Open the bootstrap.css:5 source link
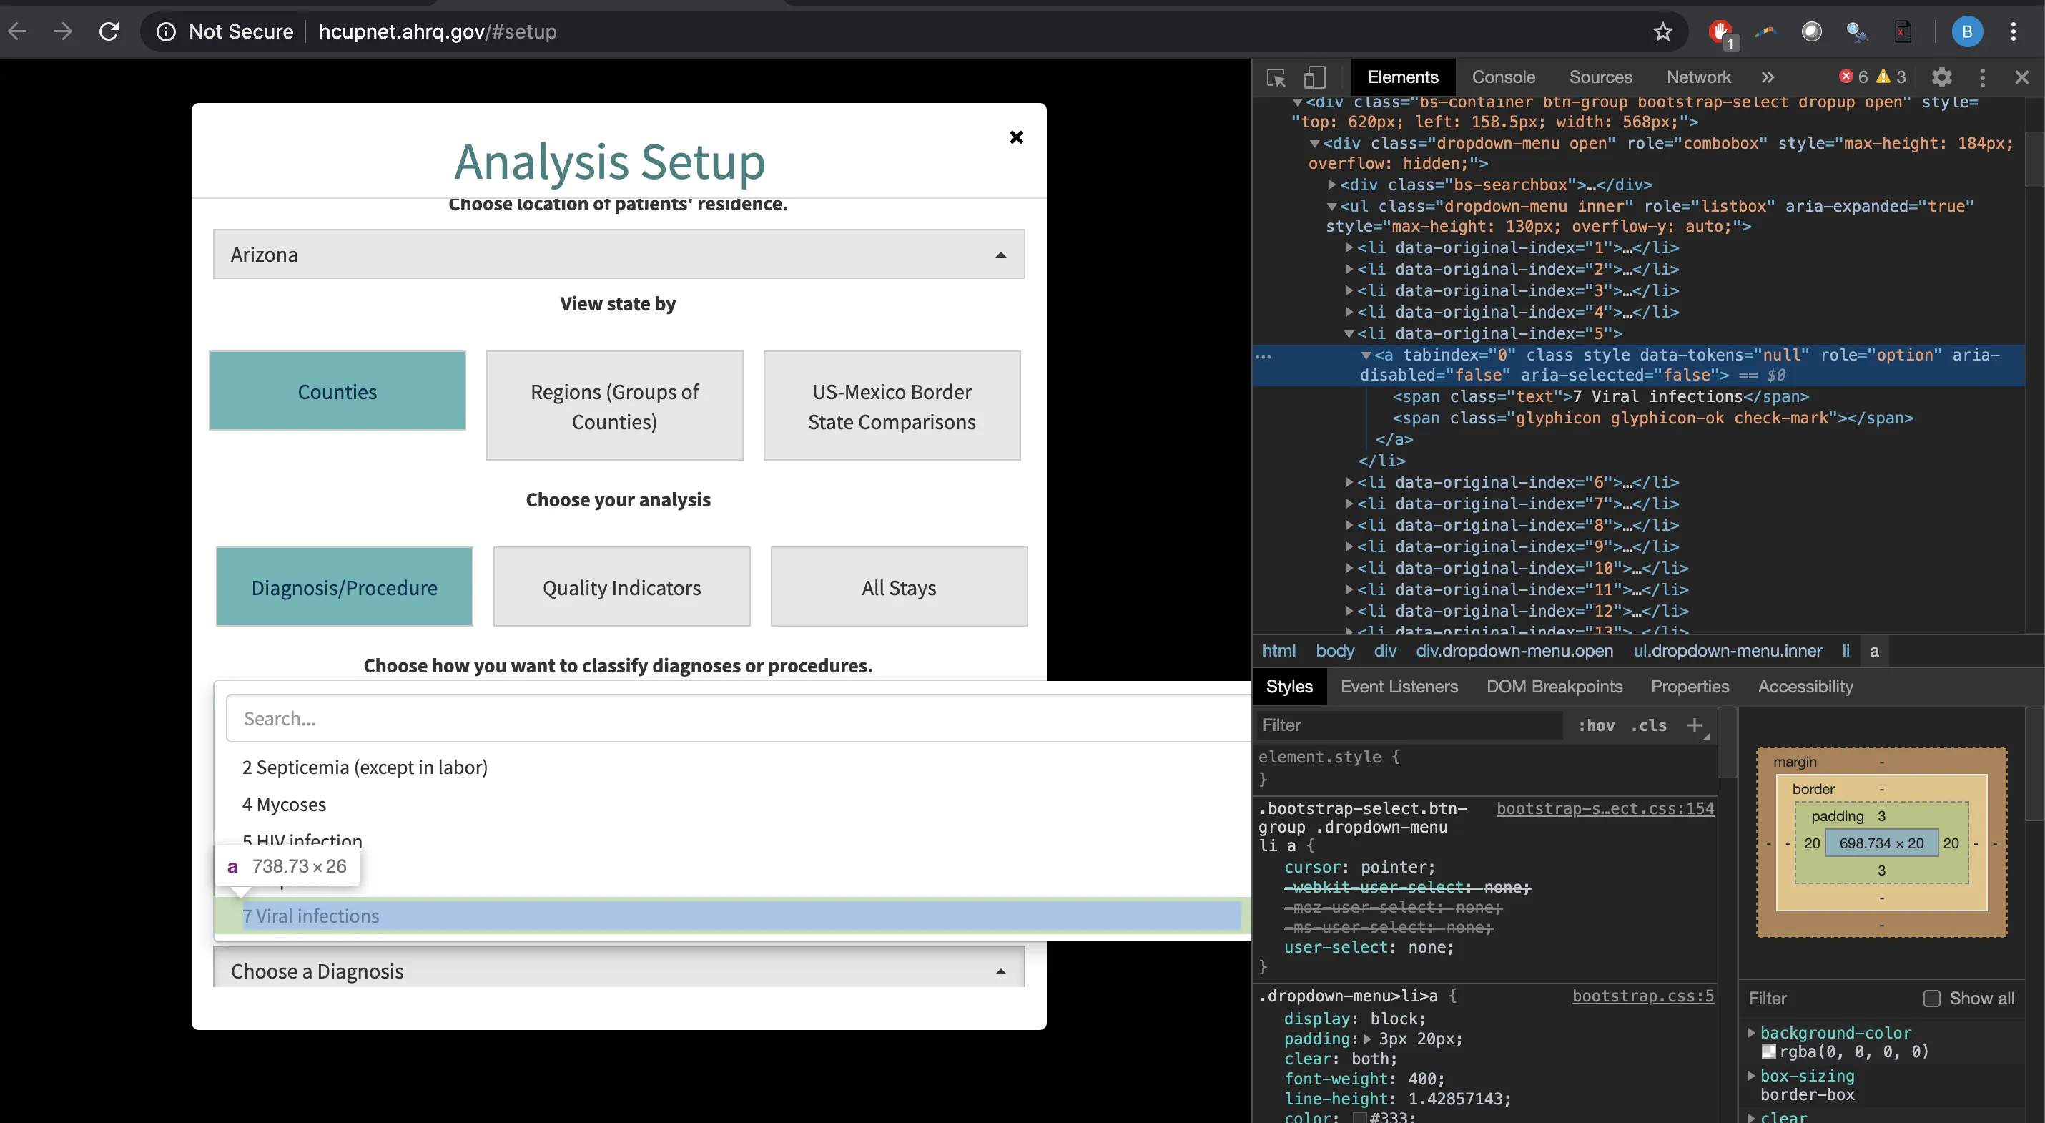Viewport: 2045px width, 1123px height. pyautogui.click(x=1642, y=995)
